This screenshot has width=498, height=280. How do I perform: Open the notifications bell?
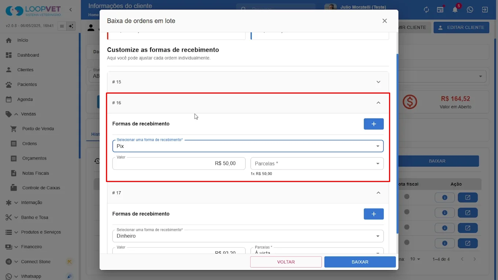455,10
